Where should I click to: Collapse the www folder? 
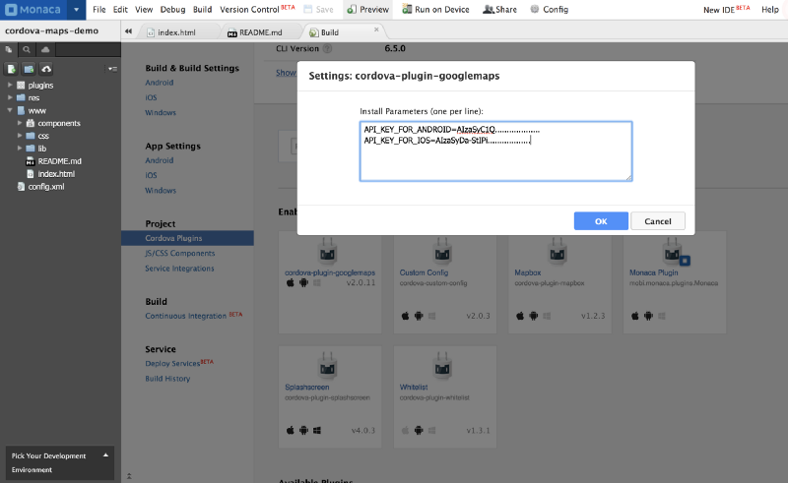[10, 110]
